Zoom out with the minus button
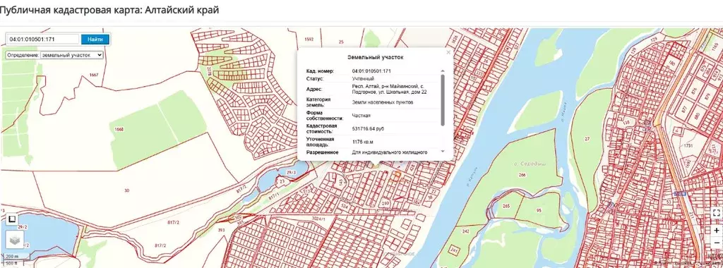The width and height of the screenshot is (723, 268). pos(716,242)
